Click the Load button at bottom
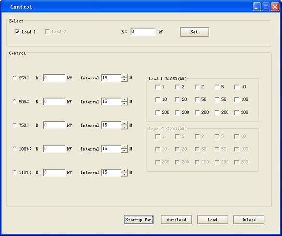282x236 pixels. [213, 220]
